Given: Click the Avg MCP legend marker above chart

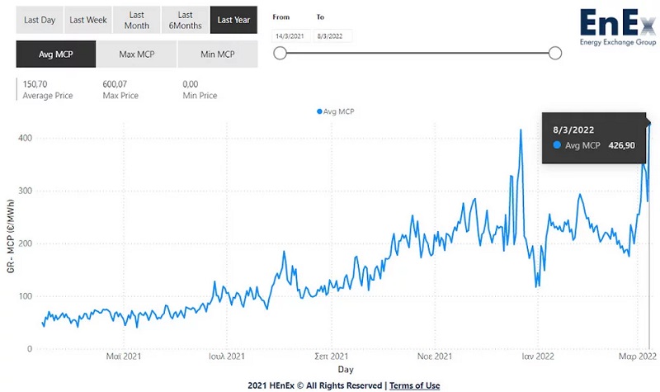Looking at the screenshot, I should click(x=318, y=111).
